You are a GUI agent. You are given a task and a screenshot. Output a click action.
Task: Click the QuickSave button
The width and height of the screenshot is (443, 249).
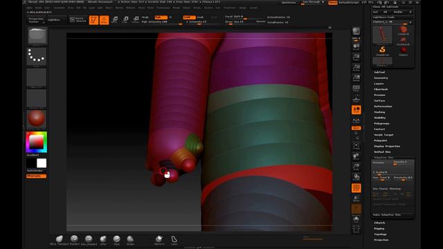[289, 2]
